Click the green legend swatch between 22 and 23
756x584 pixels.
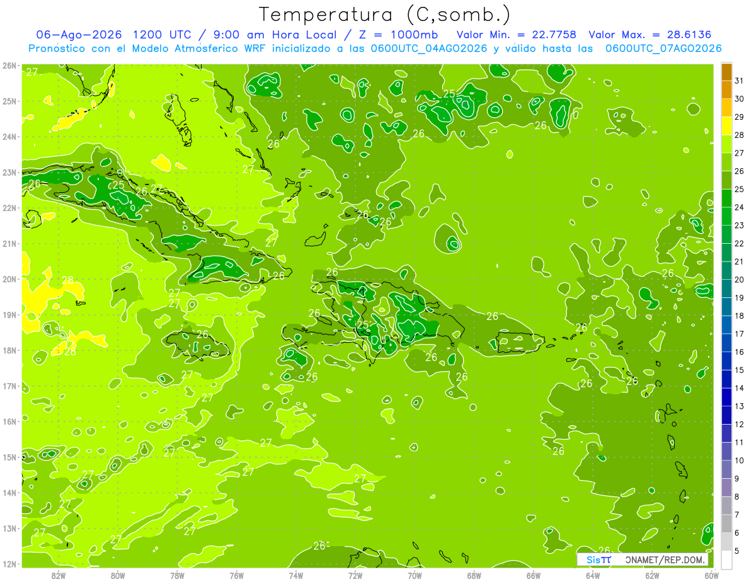point(726,234)
